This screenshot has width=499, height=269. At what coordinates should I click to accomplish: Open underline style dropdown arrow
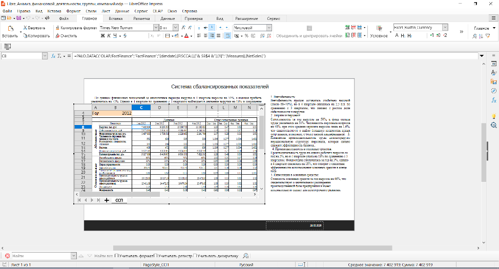pyautogui.click(x=120, y=36)
